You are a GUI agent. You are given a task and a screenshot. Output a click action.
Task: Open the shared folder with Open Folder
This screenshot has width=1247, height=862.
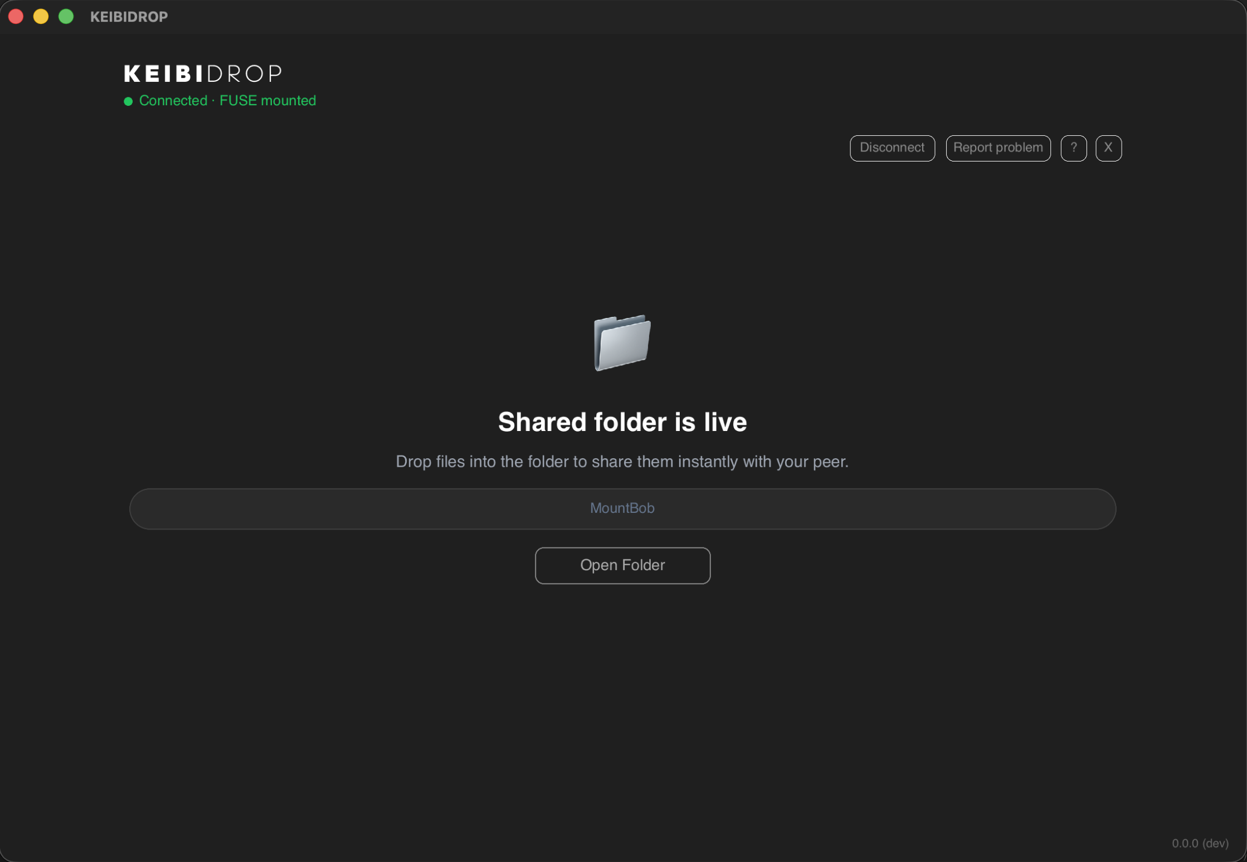622,565
